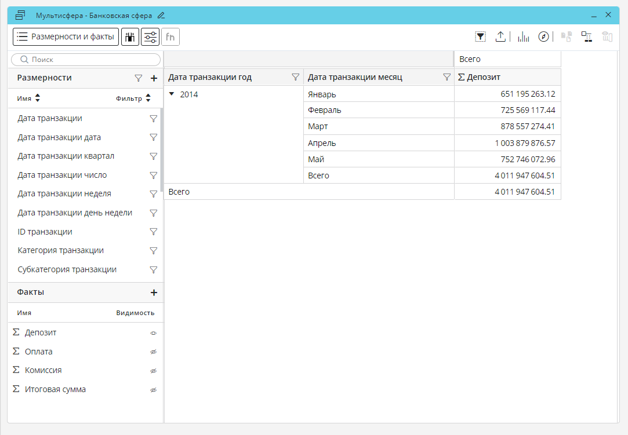Select Категория транзакции dimension in list
This screenshot has height=435, width=628.
[x=61, y=251]
